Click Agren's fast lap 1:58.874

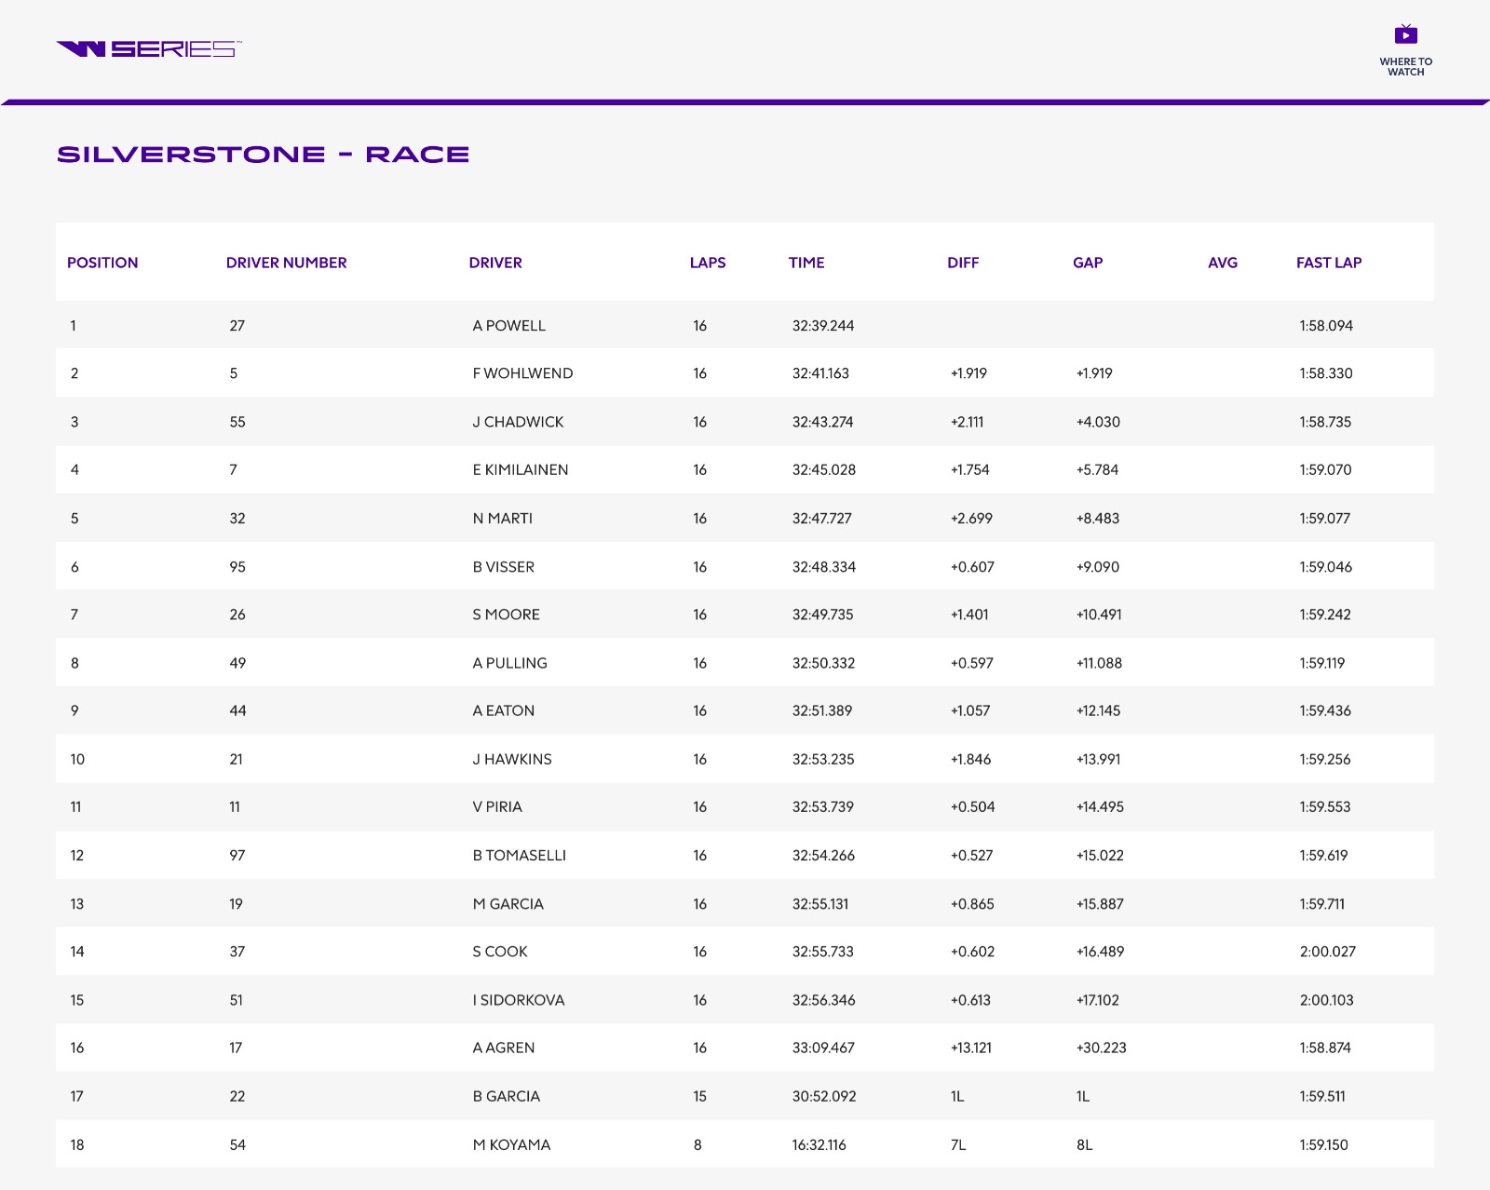click(x=1325, y=1048)
